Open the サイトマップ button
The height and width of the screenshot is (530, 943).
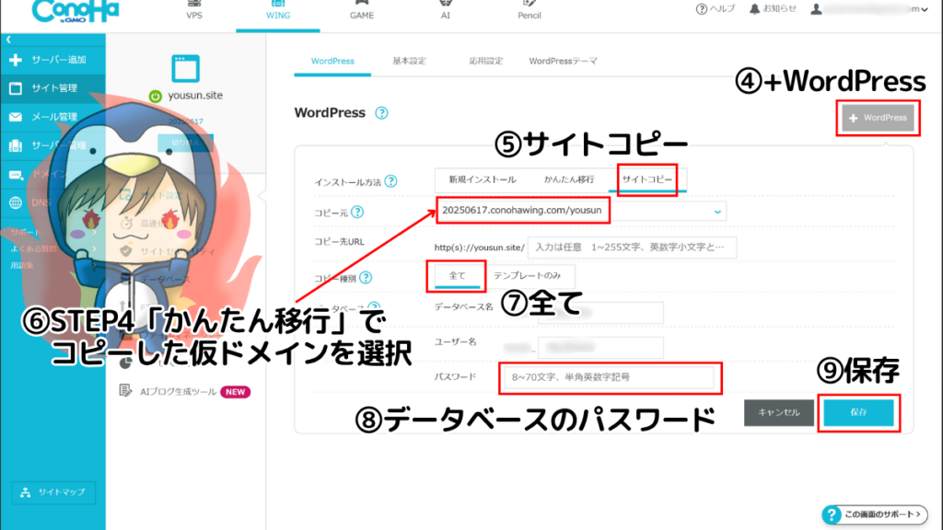[53, 492]
